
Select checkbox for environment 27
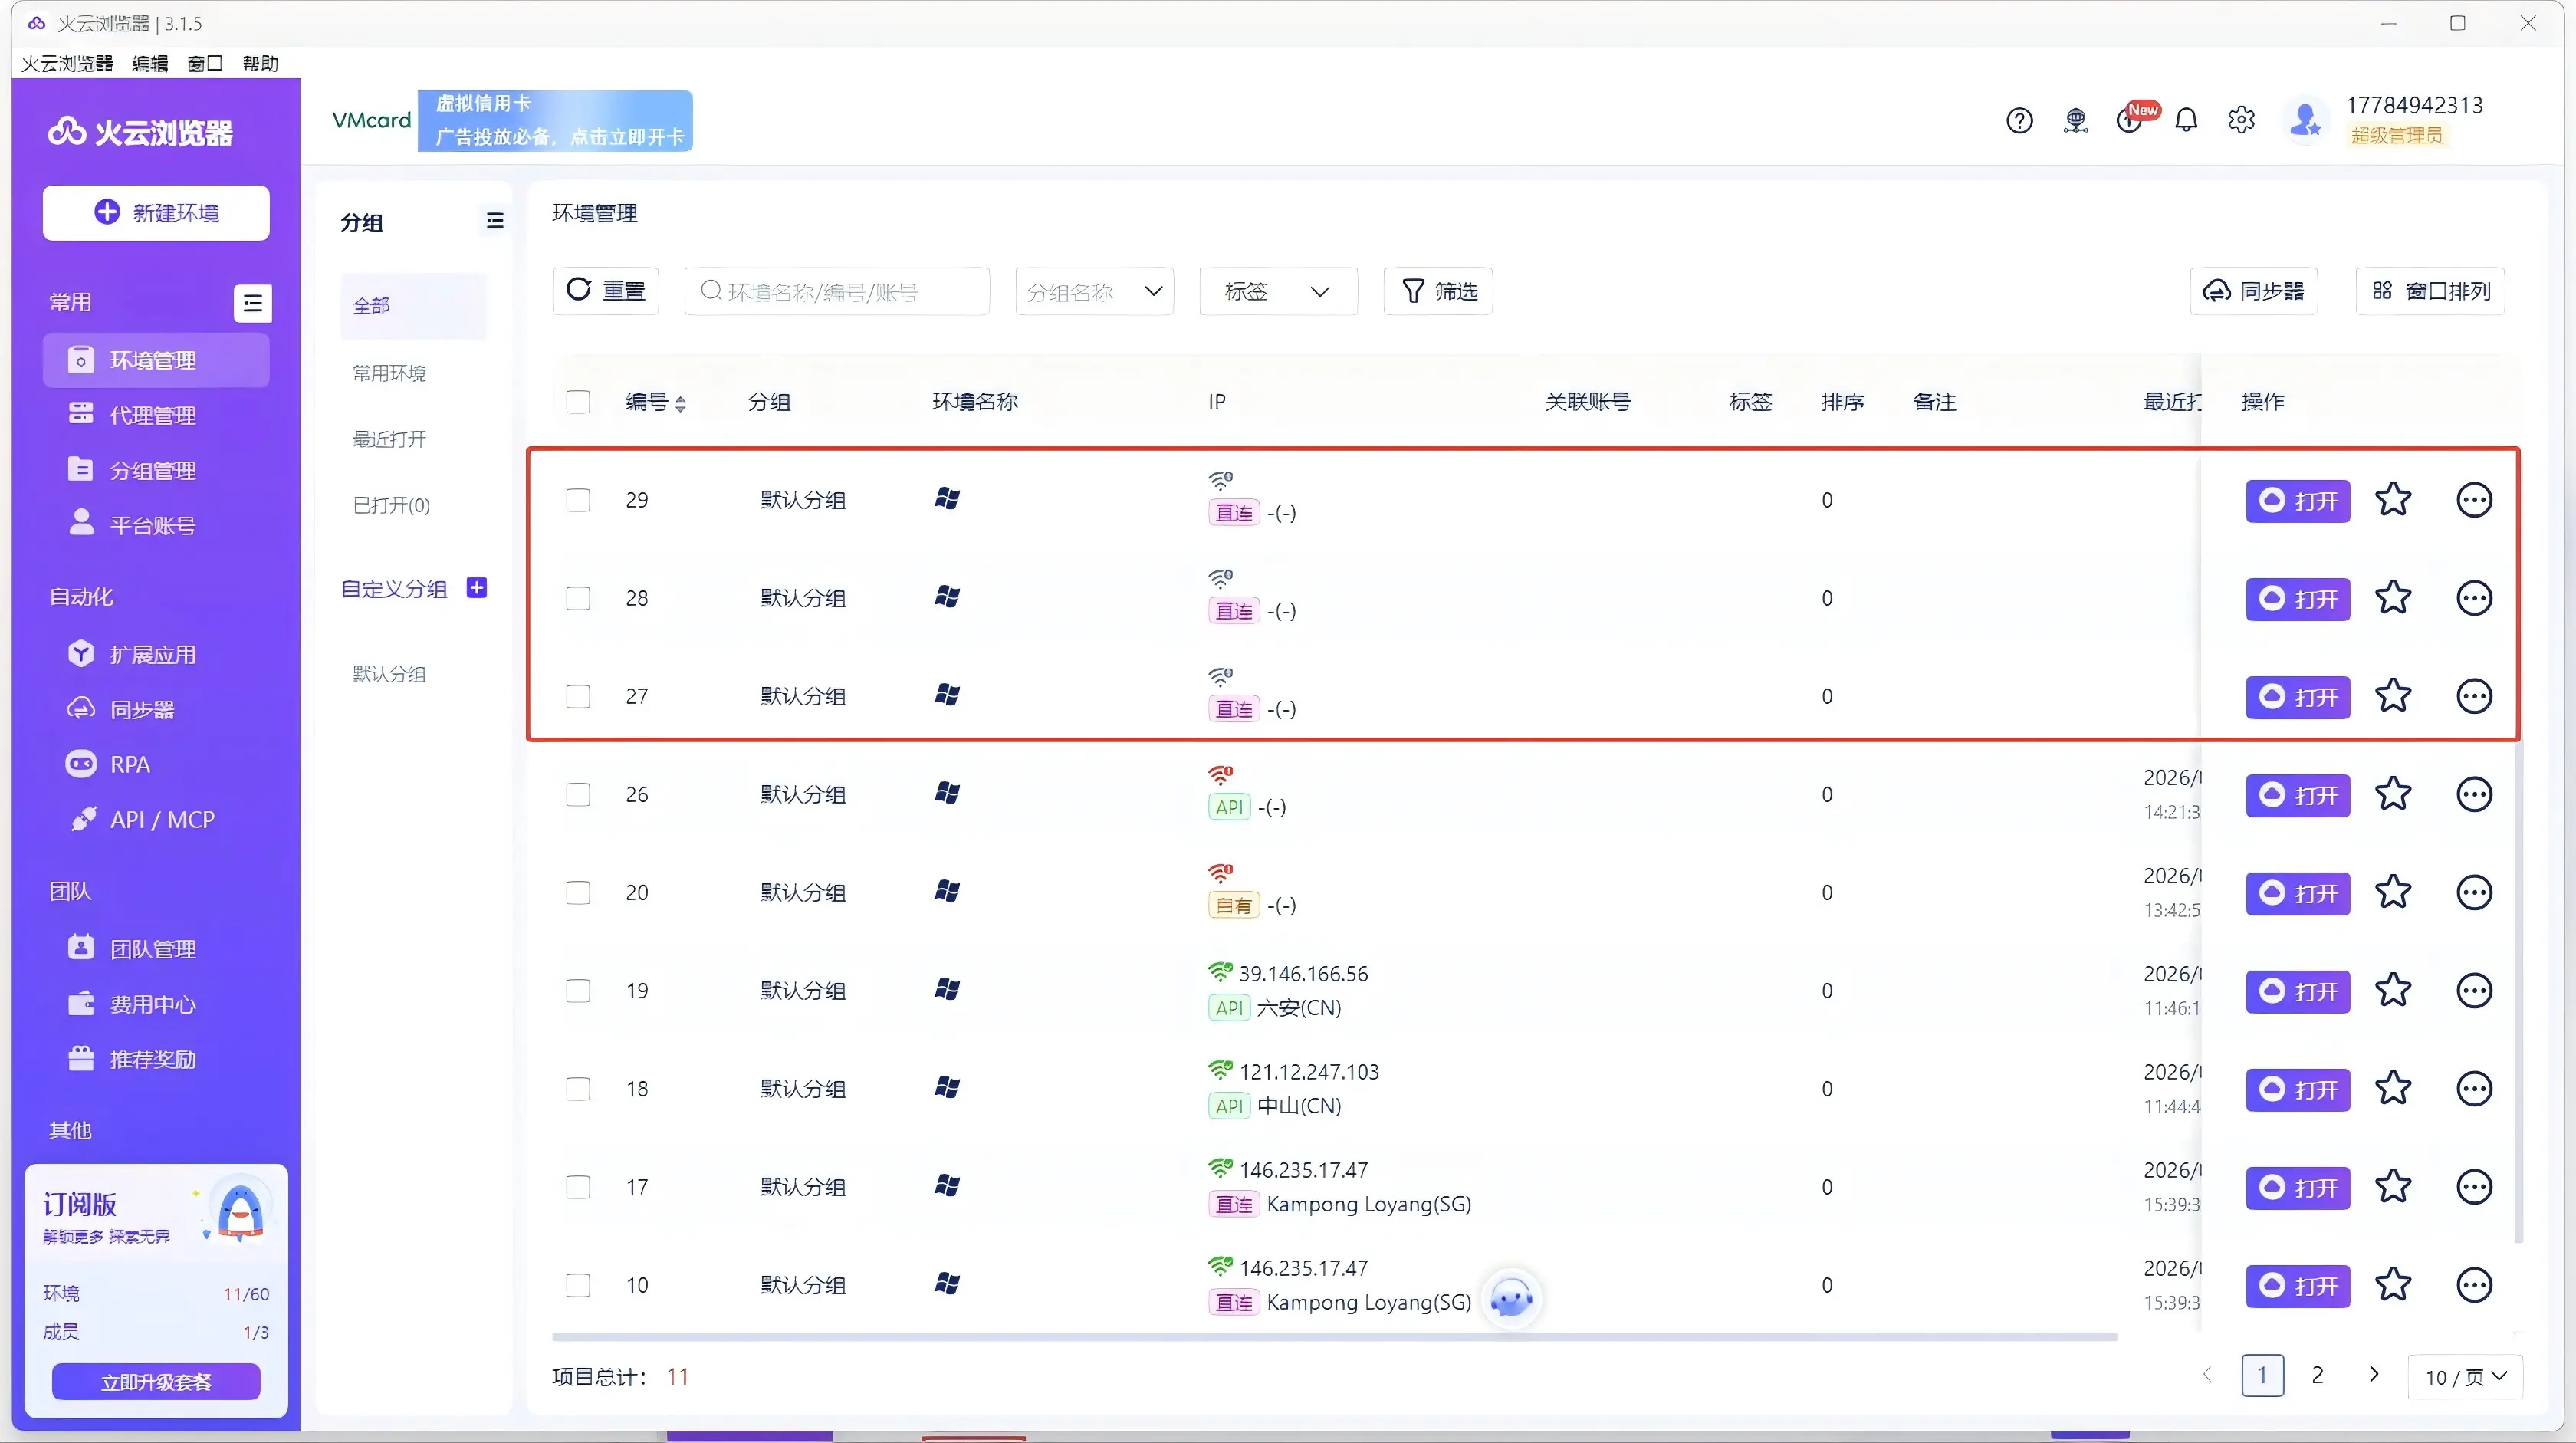pyautogui.click(x=578, y=696)
